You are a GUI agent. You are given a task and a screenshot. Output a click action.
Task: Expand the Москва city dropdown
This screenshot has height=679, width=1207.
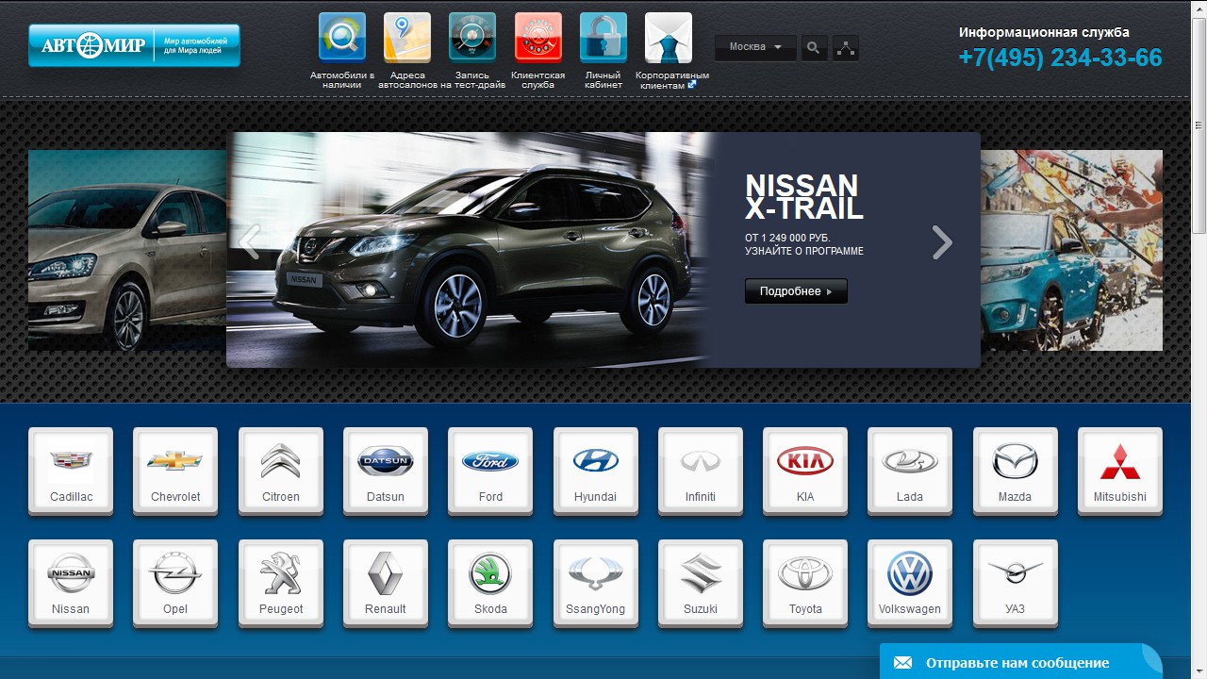point(755,47)
